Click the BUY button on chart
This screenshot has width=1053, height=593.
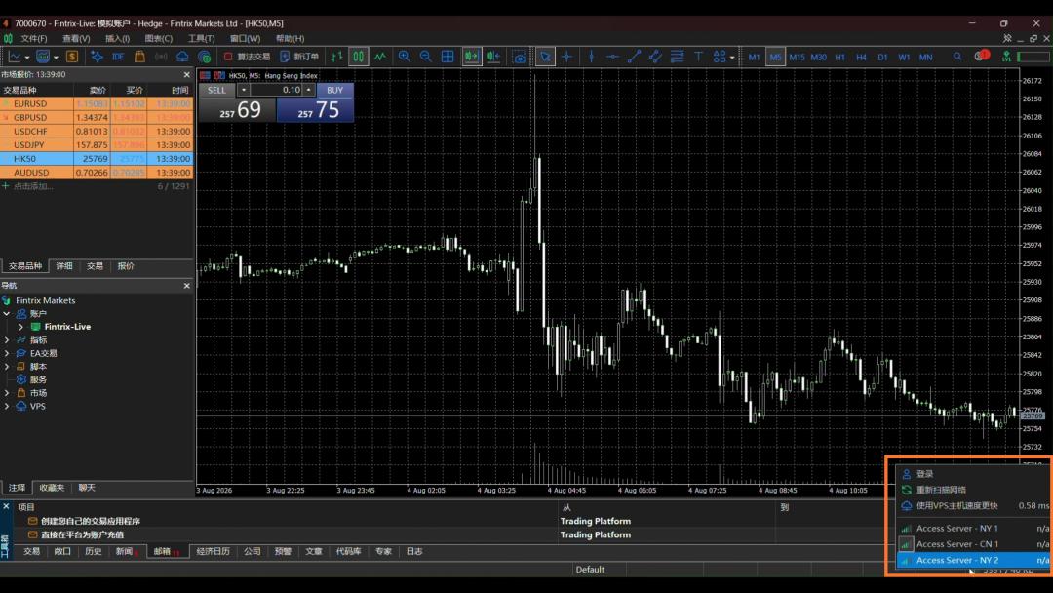(x=334, y=90)
